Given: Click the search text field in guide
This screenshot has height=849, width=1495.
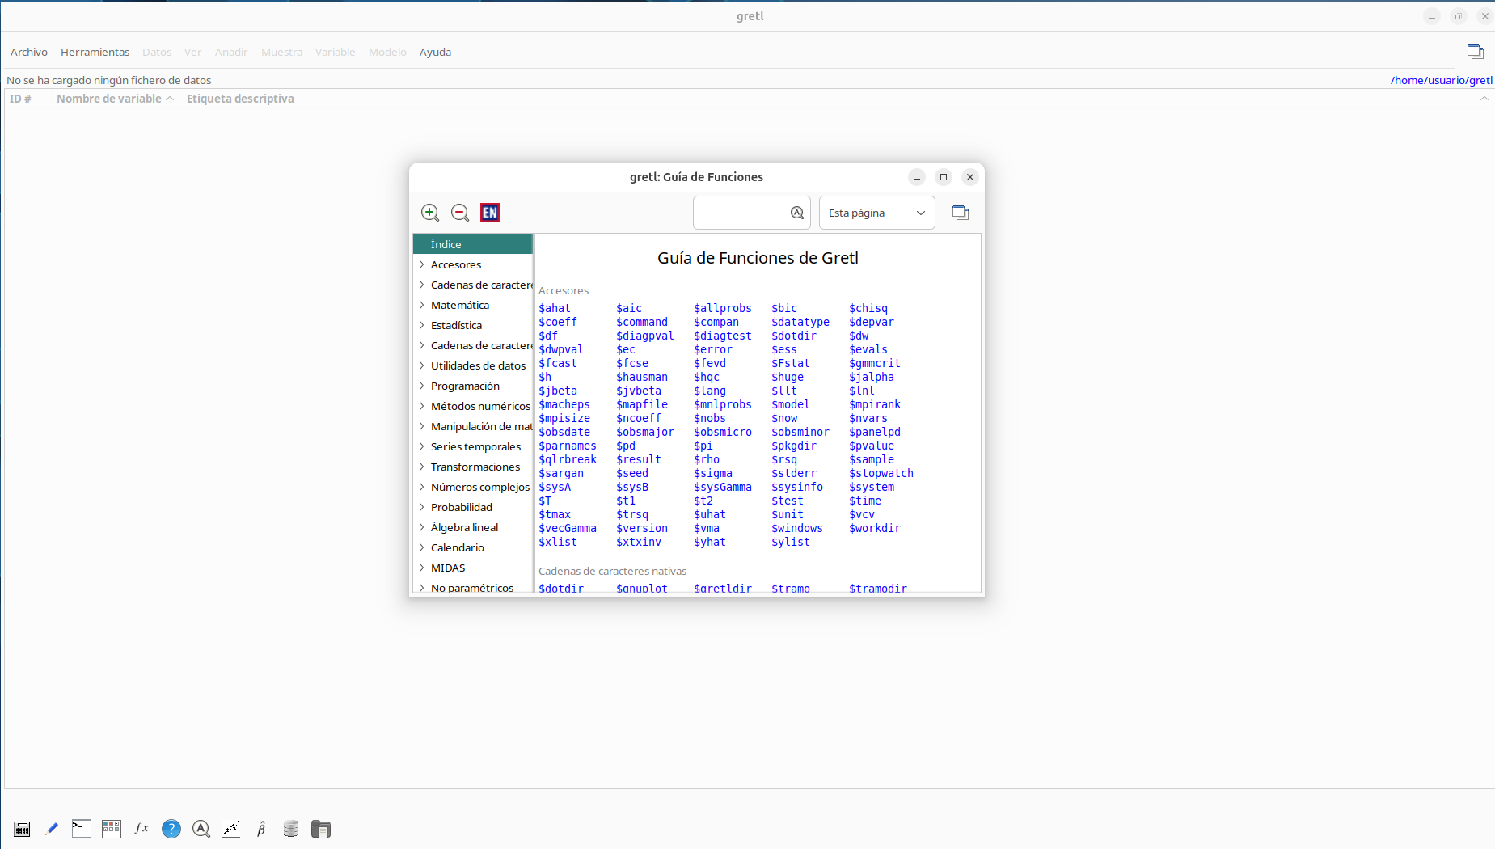Looking at the screenshot, I should [741, 213].
